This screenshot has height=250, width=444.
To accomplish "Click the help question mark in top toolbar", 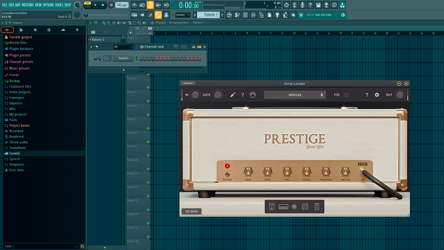I will [x=310, y=5].
